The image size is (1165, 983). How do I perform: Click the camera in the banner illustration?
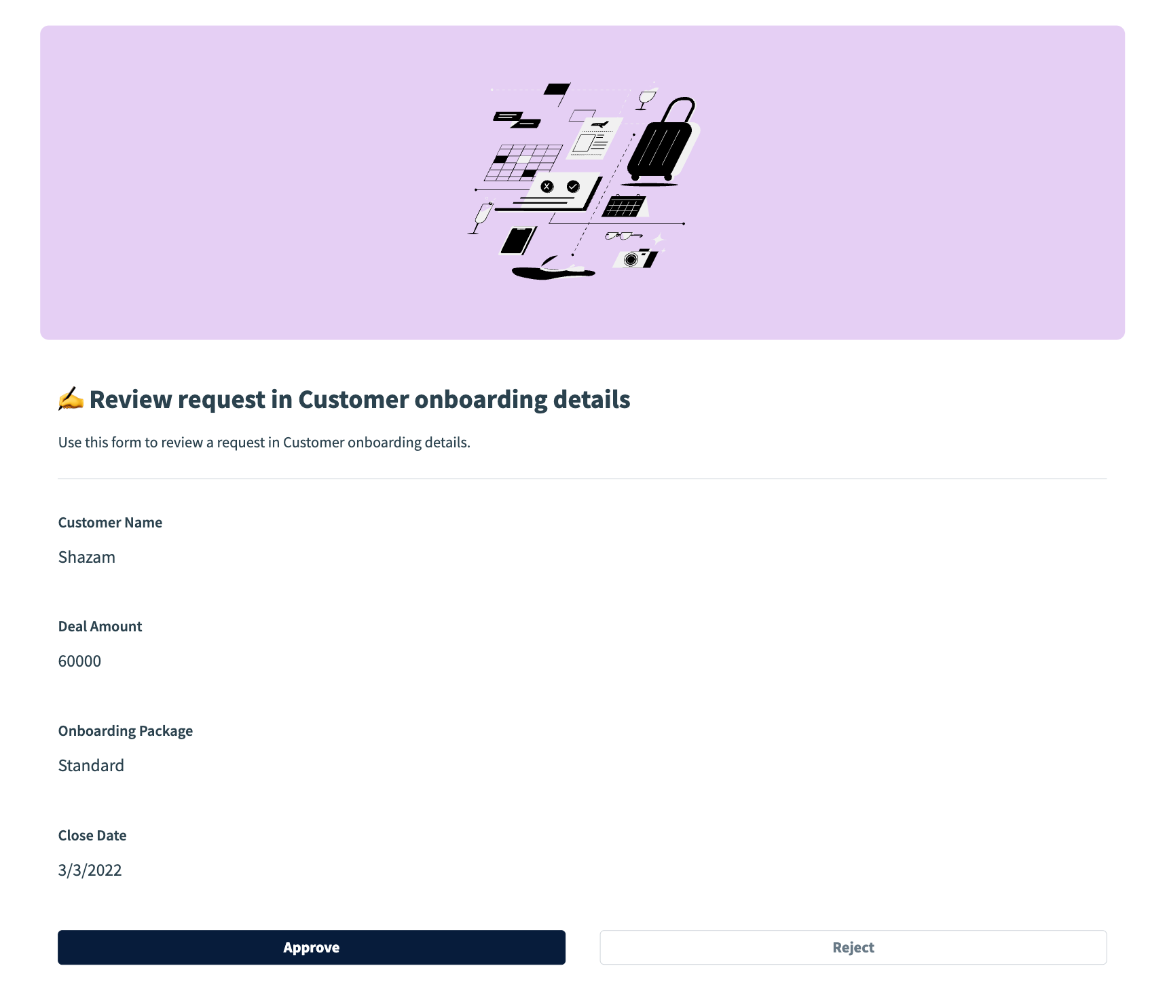point(635,259)
